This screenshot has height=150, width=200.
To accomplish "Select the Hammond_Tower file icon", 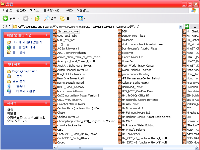I will [120, 87].
